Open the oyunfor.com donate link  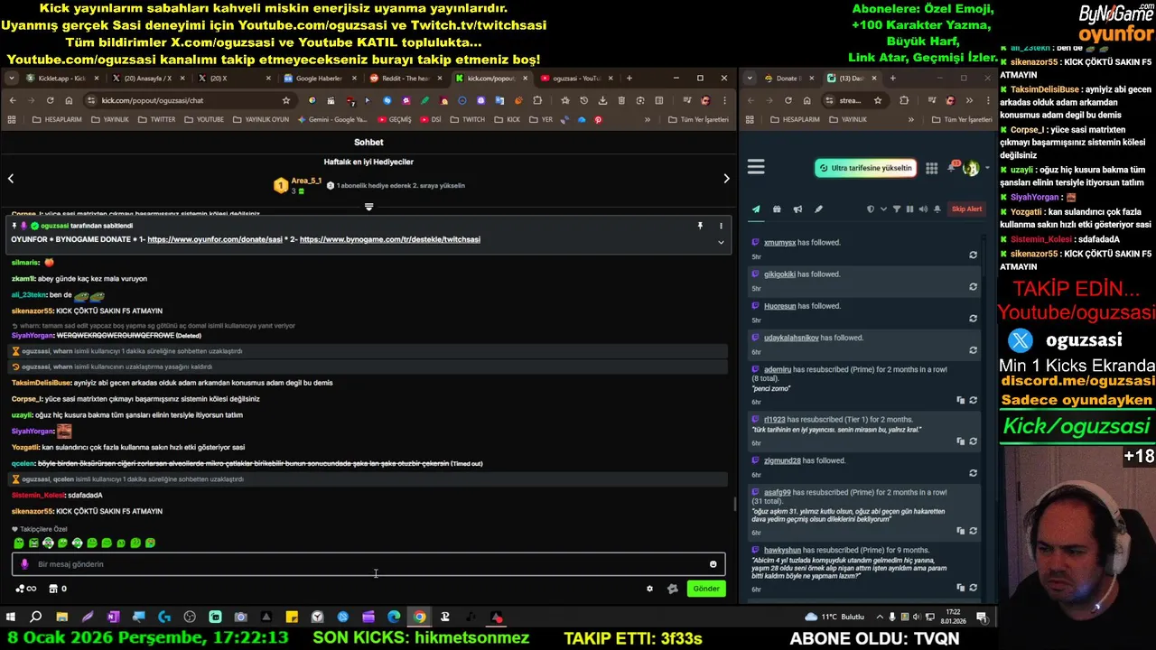pyautogui.click(x=215, y=239)
